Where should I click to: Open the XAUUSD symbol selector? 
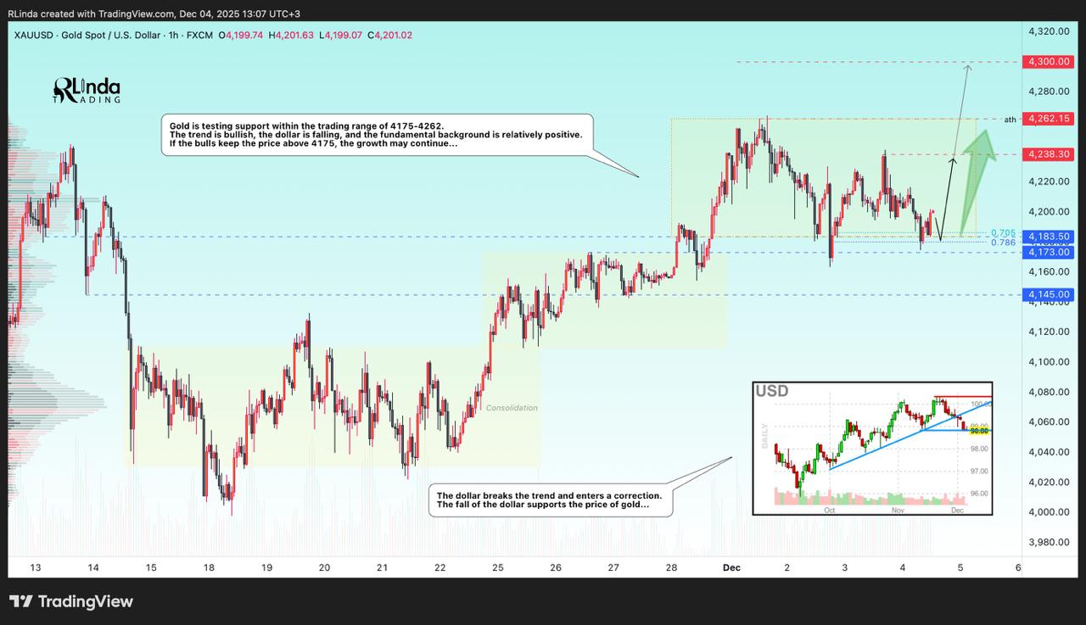click(31, 36)
